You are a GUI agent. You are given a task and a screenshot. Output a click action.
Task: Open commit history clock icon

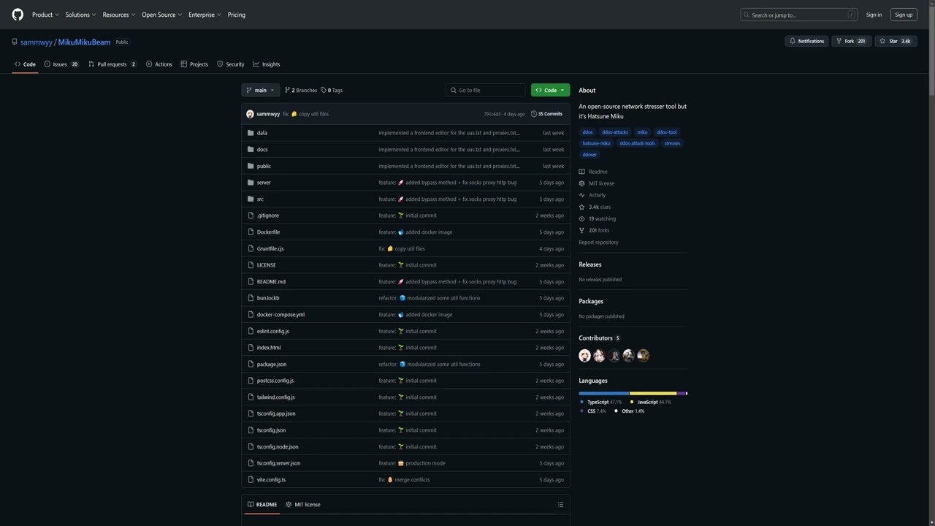(x=534, y=114)
